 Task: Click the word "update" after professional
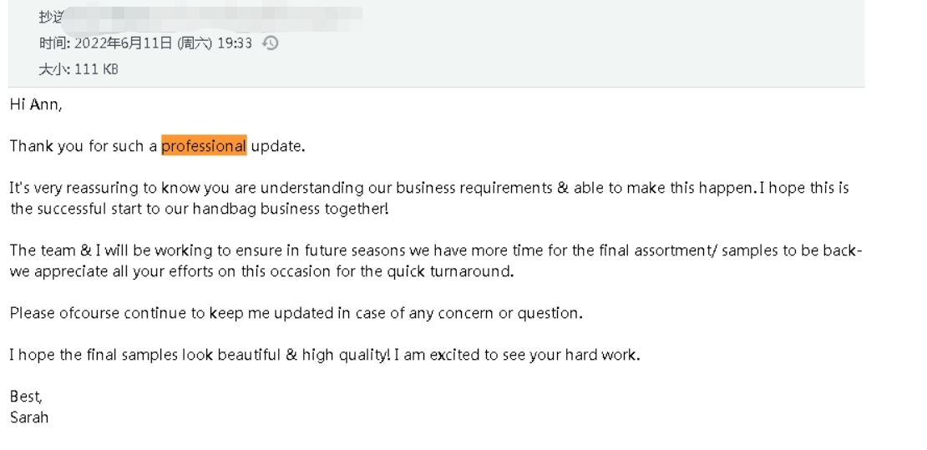[276, 146]
